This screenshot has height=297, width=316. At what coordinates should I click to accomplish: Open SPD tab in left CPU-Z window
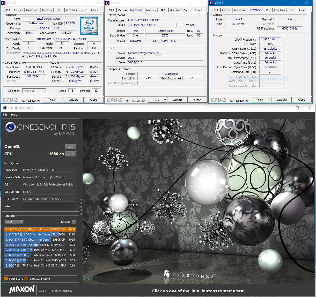click(59, 10)
